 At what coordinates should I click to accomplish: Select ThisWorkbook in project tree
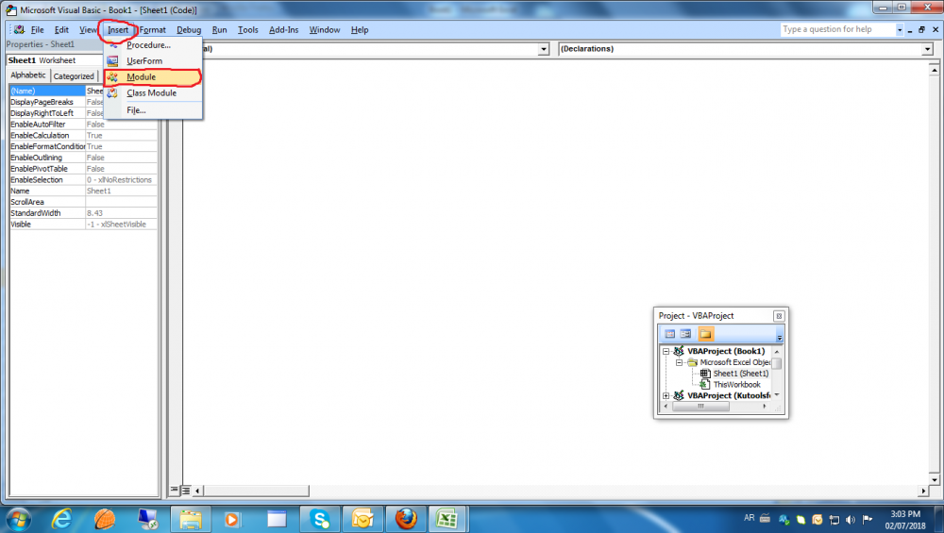coord(737,385)
